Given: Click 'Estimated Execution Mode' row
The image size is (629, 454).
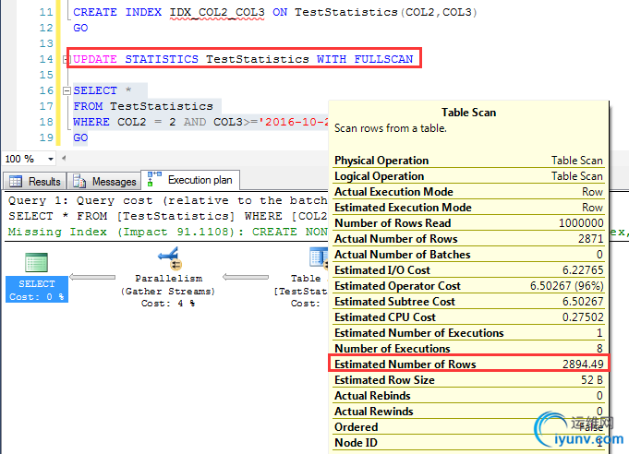Looking at the screenshot, I should click(468, 208).
